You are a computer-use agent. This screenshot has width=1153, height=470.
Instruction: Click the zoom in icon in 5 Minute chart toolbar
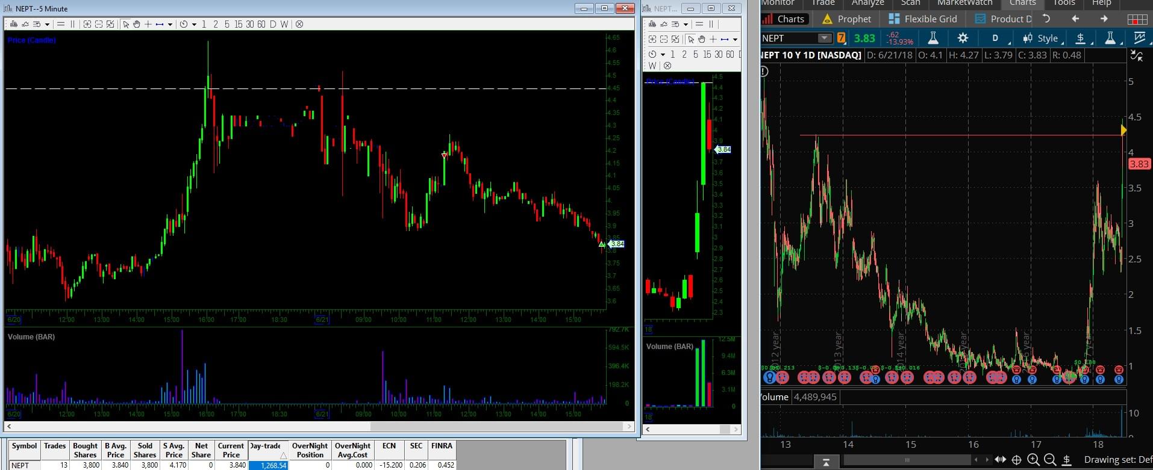pos(87,24)
